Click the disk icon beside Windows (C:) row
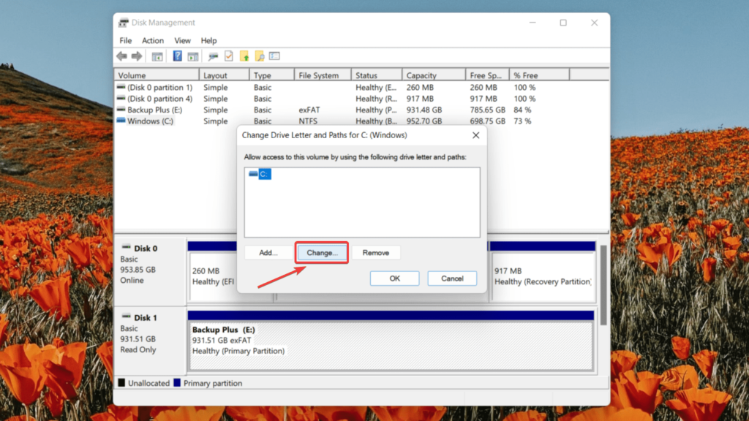This screenshot has width=749, height=421. pos(121,121)
